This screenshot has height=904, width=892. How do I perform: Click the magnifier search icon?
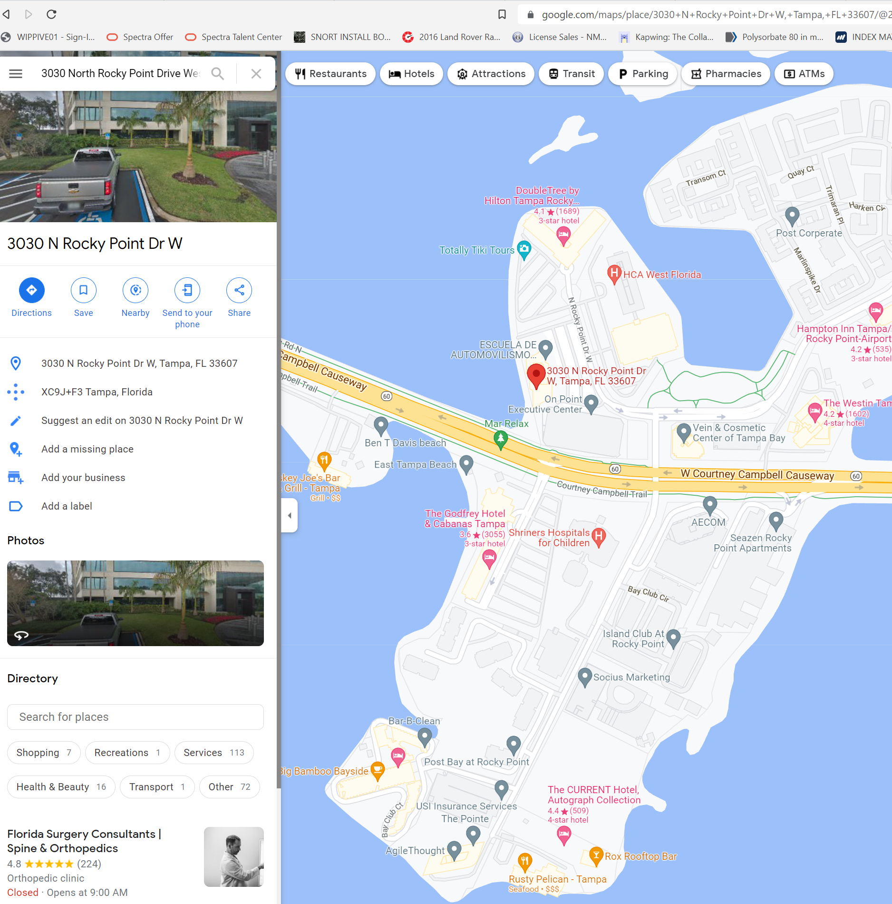coord(218,74)
